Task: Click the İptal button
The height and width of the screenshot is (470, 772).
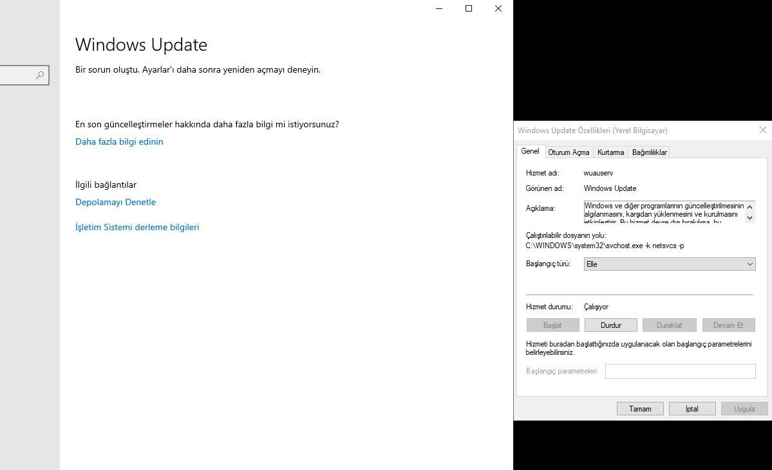Action: [x=692, y=408]
